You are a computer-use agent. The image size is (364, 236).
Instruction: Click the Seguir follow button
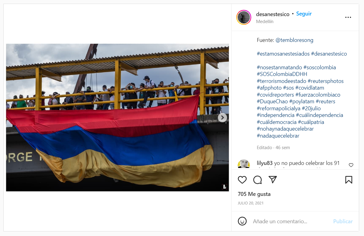(304, 14)
